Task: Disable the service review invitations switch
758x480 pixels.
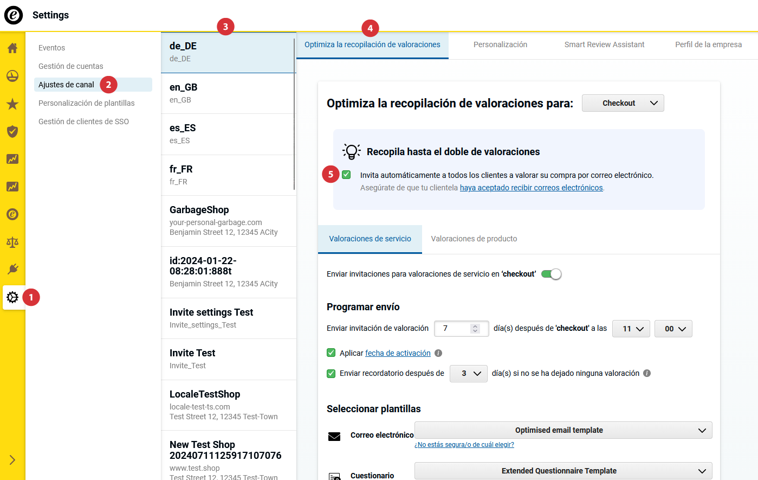Action: (x=551, y=274)
